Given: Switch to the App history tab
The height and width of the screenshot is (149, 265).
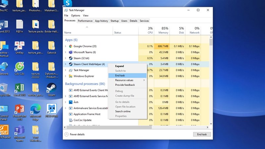Looking at the screenshot, I should coord(101,21).
